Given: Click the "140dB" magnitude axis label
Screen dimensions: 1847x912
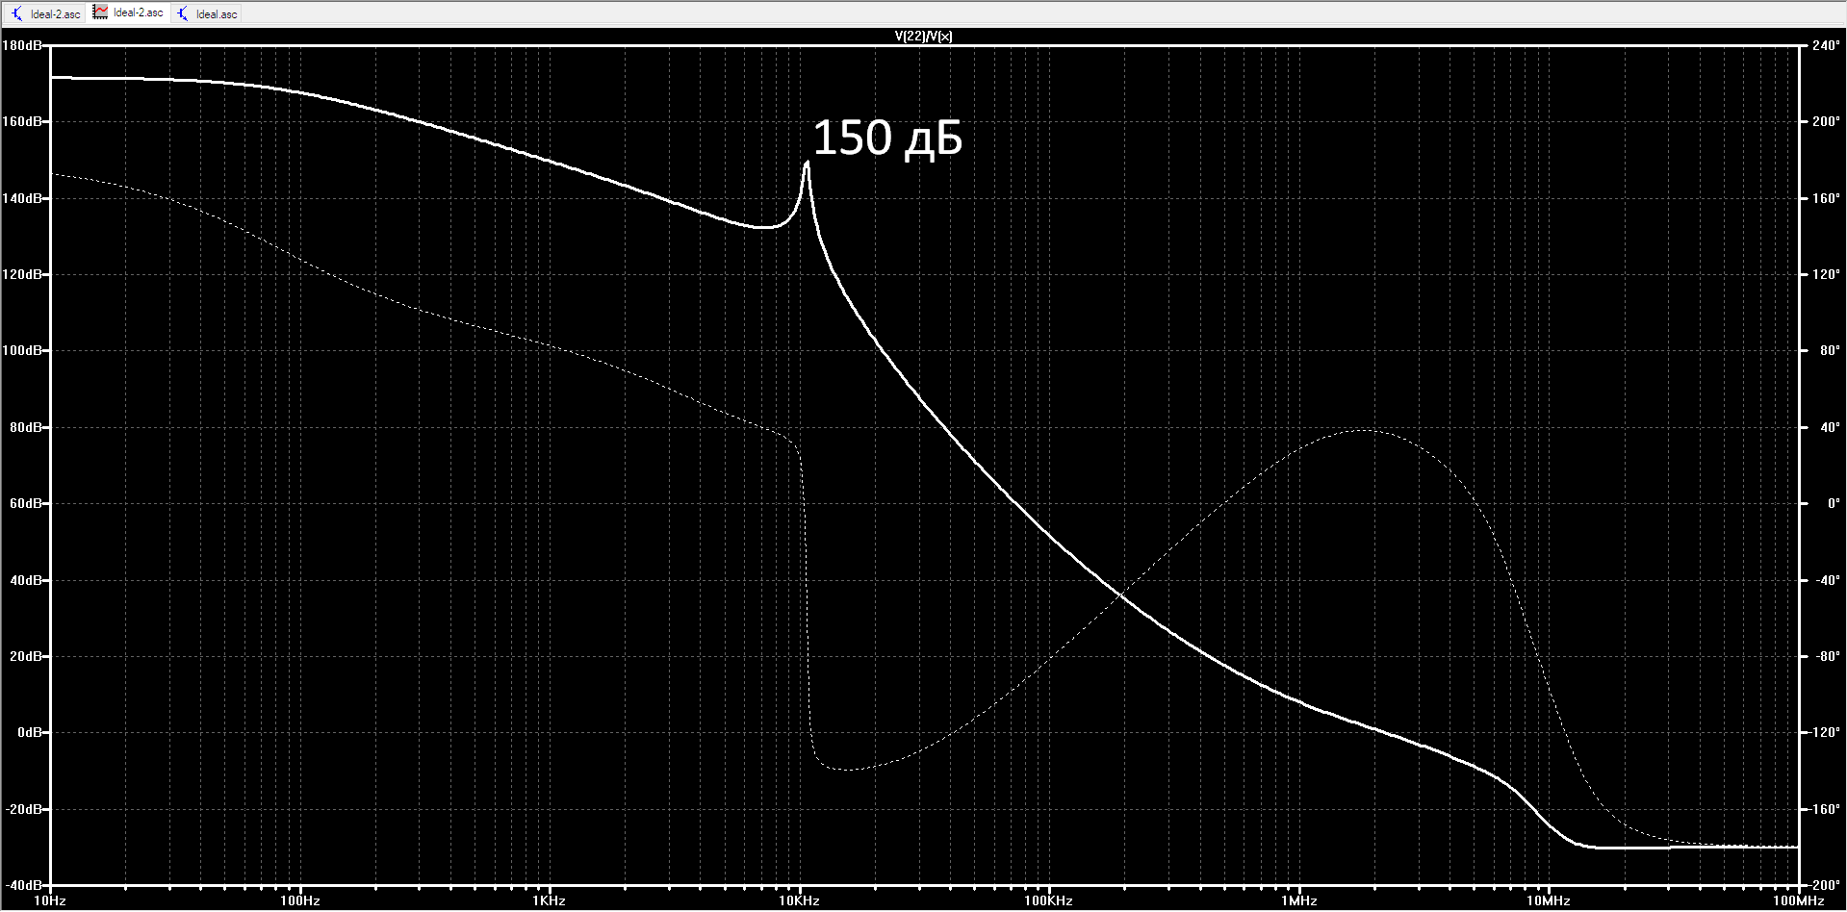Looking at the screenshot, I should point(21,198).
